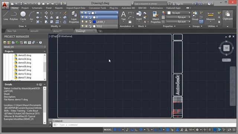Click the keyword search box
Image resolution: width=238 pixels, height=134 pixels.
(150, 4)
